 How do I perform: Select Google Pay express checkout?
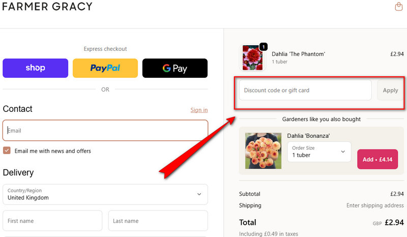pyautogui.click(x=175, y=68)
